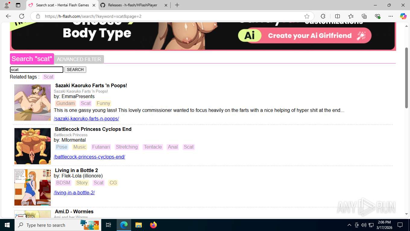Open the Sazaki Kaoruko entry thumbnail
The image size is (410, 231).
[x=33, y=103]
